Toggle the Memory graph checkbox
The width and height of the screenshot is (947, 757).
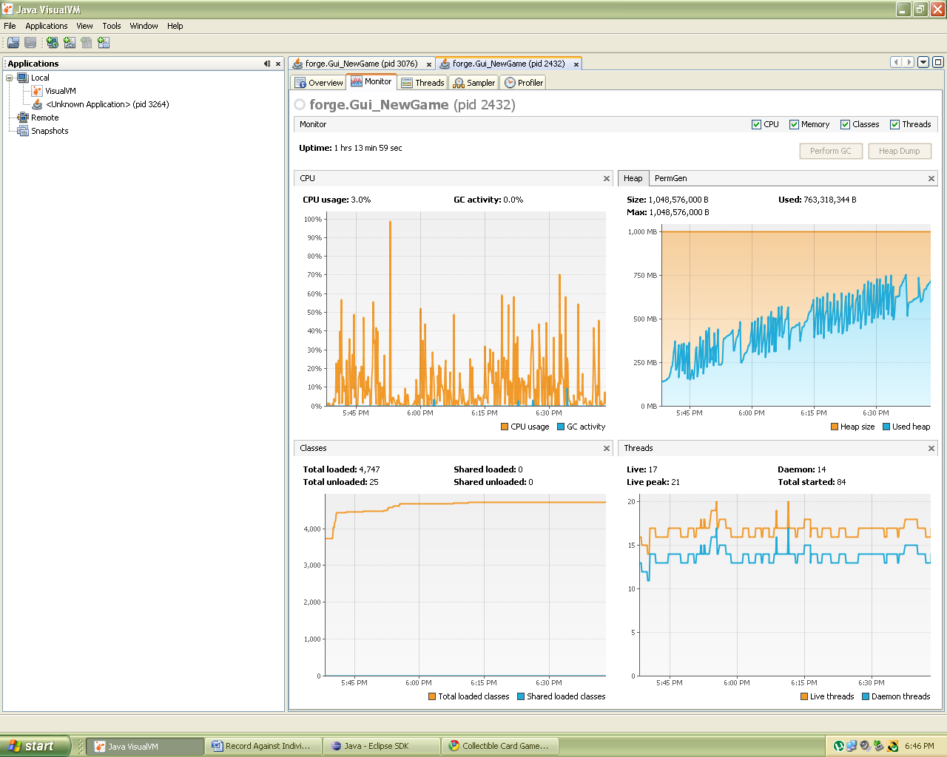pyautogui.click(x=794, y=124)
